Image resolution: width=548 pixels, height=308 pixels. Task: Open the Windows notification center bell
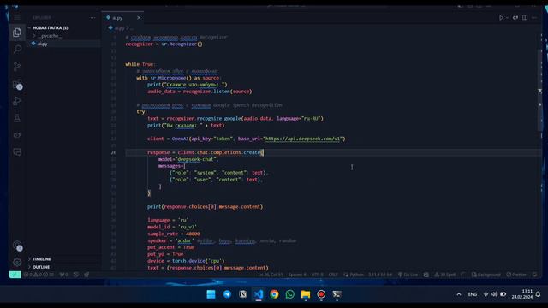(x=539, y=294)
